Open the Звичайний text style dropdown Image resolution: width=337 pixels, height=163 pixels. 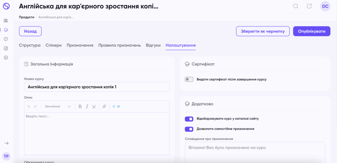coord(58,106)
